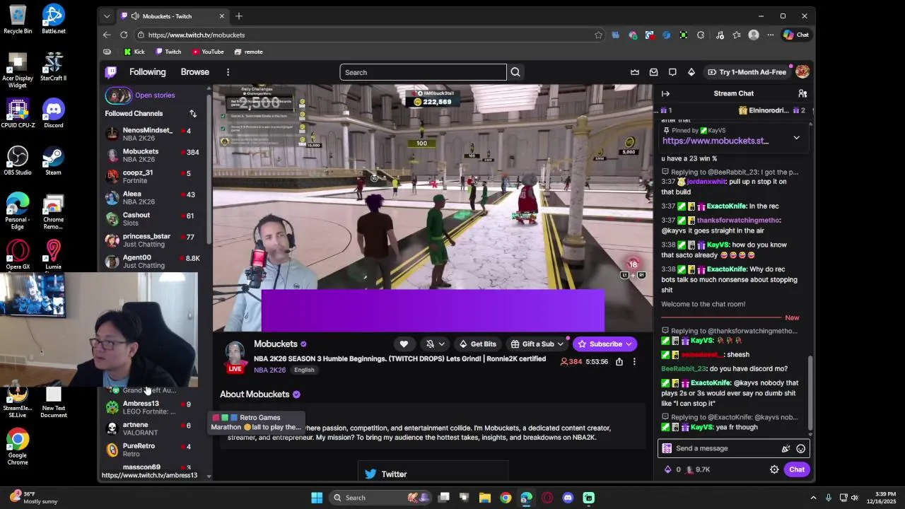Click the Twitch search input field
The width and height of the screenshot is (905, 509).
coord(423,72)
